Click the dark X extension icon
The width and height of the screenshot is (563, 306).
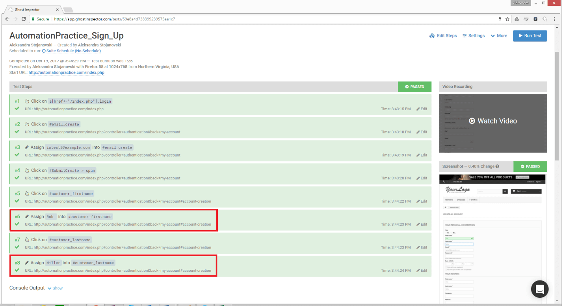click(535, 19)
